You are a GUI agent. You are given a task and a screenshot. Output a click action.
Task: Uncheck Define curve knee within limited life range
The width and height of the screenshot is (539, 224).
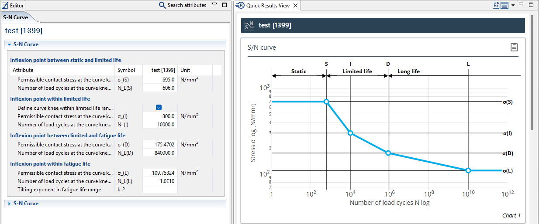[159, 108]
